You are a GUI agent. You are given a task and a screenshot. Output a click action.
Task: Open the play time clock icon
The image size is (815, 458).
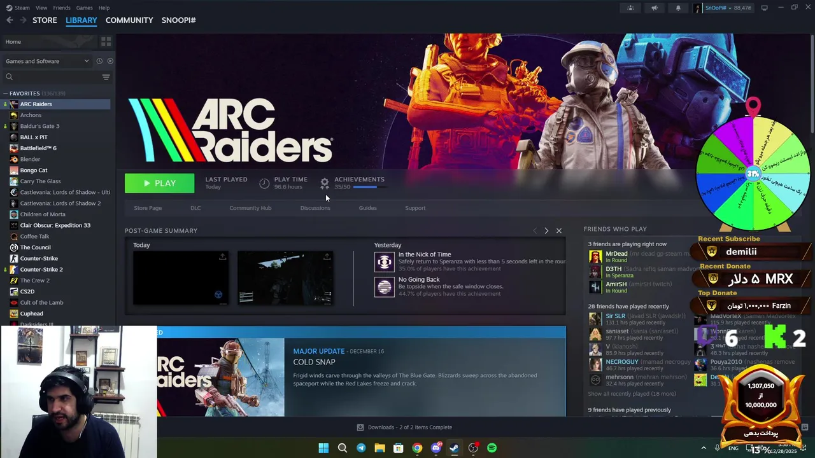pos(264,183)
